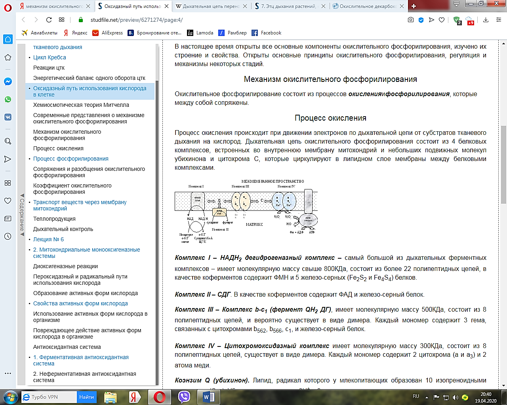507x405 pixels.
Task: Open the AliExpress bookmark
Action: [x=107, y=33]
